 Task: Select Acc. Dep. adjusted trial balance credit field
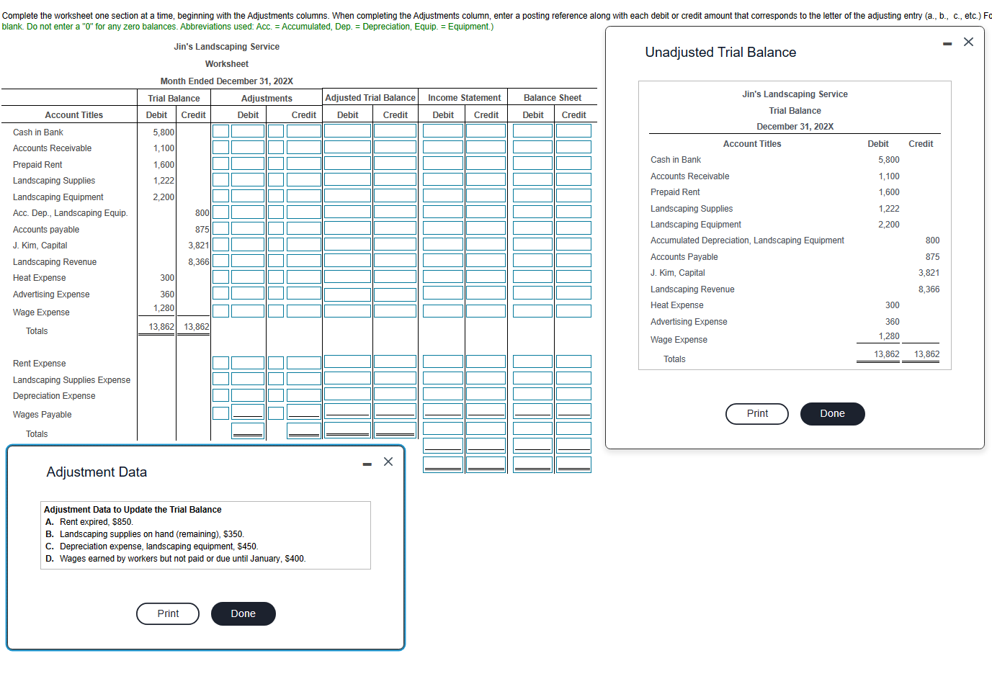click(x=395, y=212)
